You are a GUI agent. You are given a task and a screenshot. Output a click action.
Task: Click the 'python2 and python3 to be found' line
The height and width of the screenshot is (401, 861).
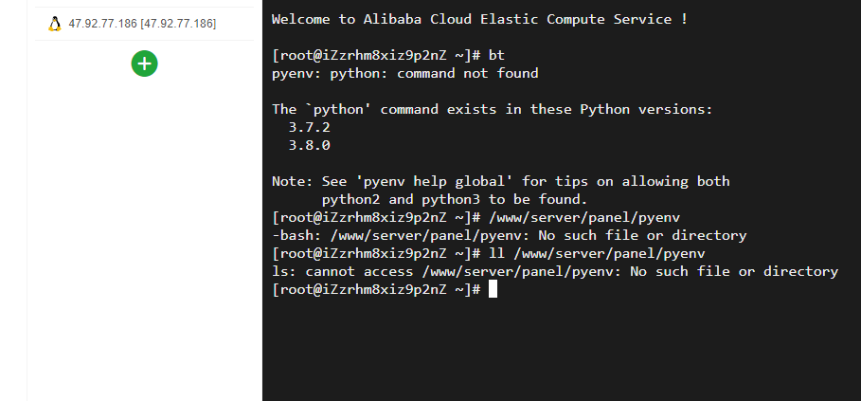pyautogui.click(x=455, y=199)
